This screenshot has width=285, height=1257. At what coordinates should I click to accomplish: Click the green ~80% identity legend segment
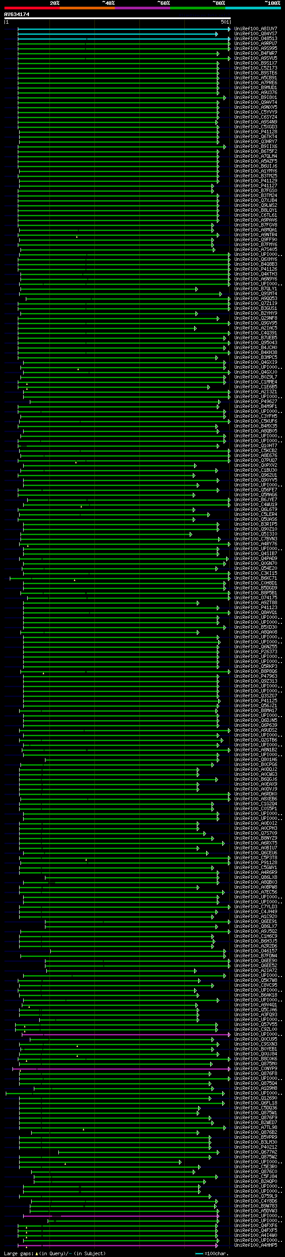pyautogui.click(x=197, y=8)
